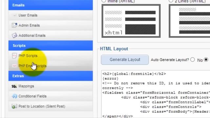The width and height of the screenshot is (210, 118).
Task: Open the Admin Emails section
Action: (51, 25)
